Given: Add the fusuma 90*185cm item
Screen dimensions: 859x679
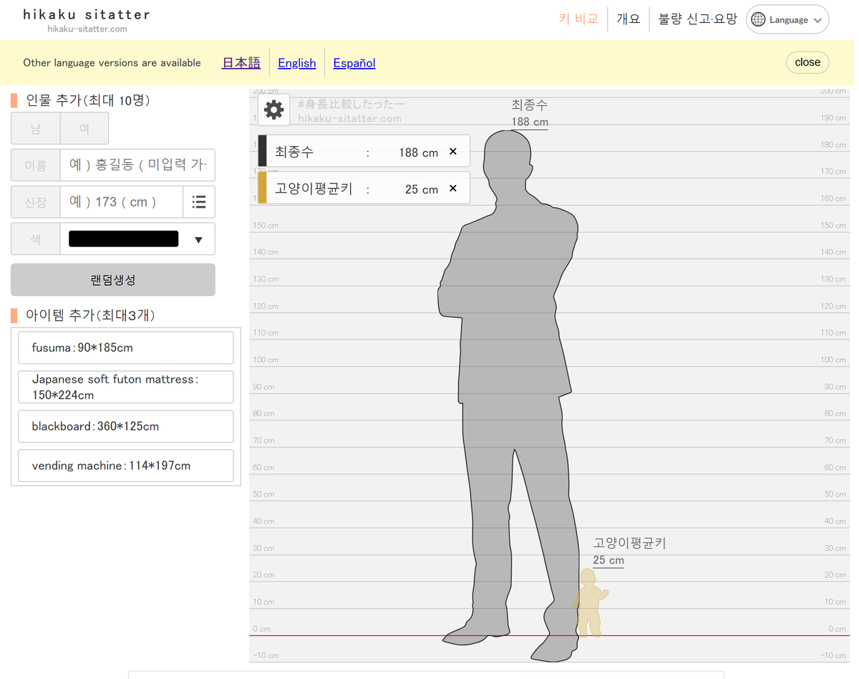Looking at the screenshot, I should pos(125,347).
